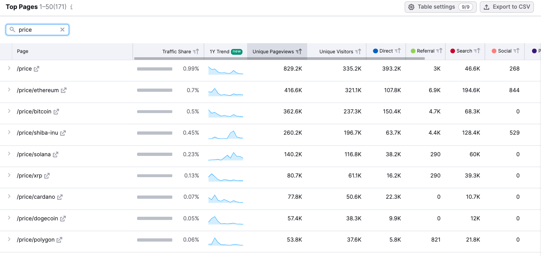
Task: Select 61.1K unique visitors value
Action: [354, 176]
